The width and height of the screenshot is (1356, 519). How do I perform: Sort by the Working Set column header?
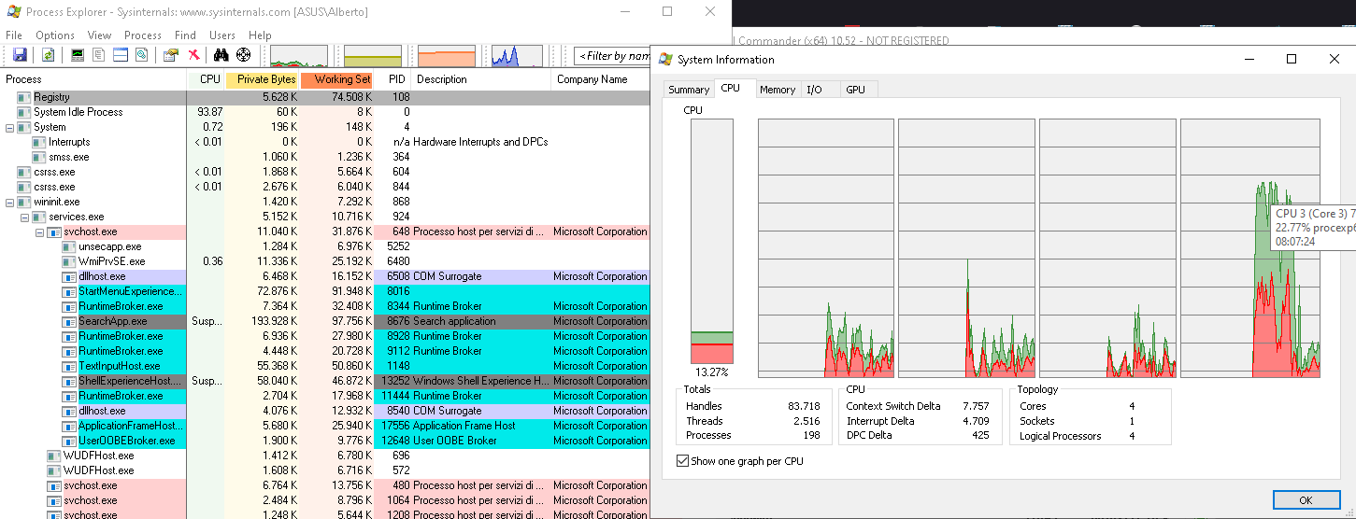coord(338,79)
